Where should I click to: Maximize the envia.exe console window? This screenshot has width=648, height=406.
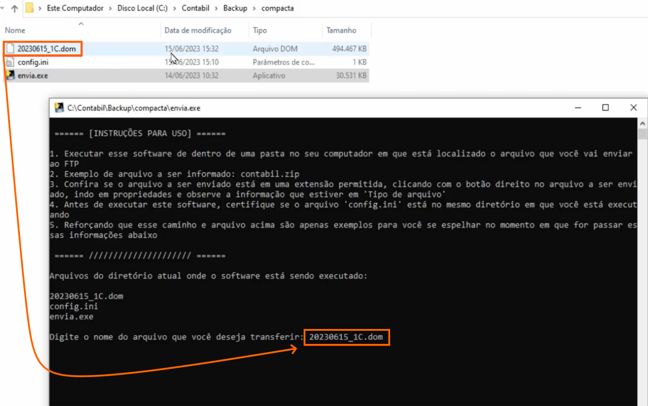tap(605, 107)
